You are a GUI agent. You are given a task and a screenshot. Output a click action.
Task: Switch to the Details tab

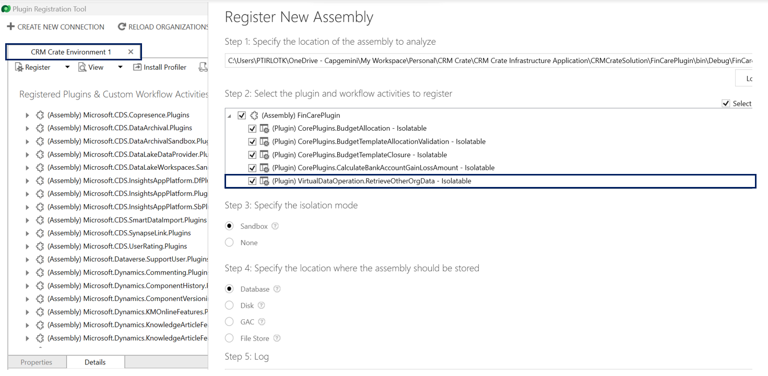(95, 361)
